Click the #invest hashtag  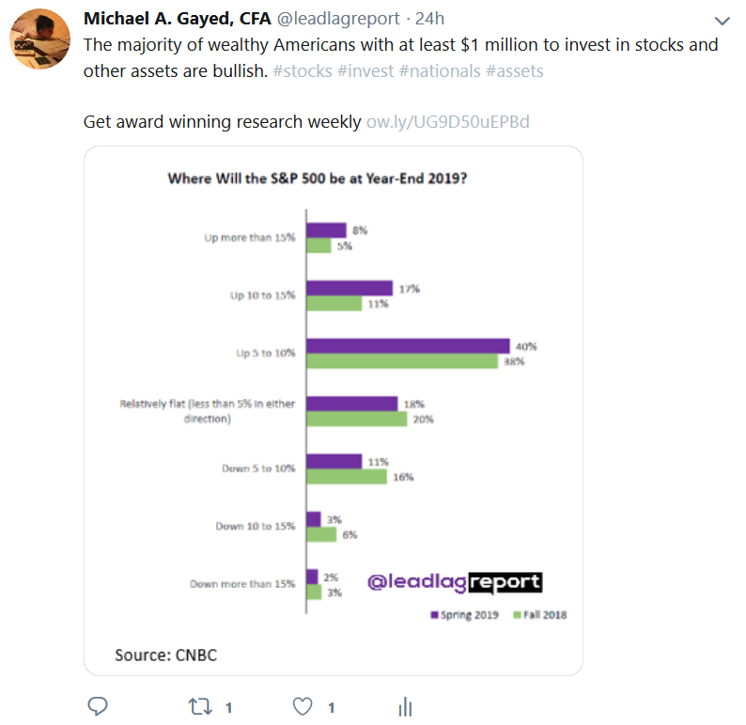pos(369,70)
